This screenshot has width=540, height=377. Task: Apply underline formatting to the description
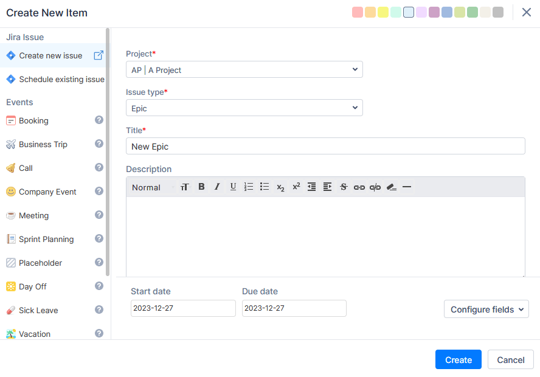[233, 187]
